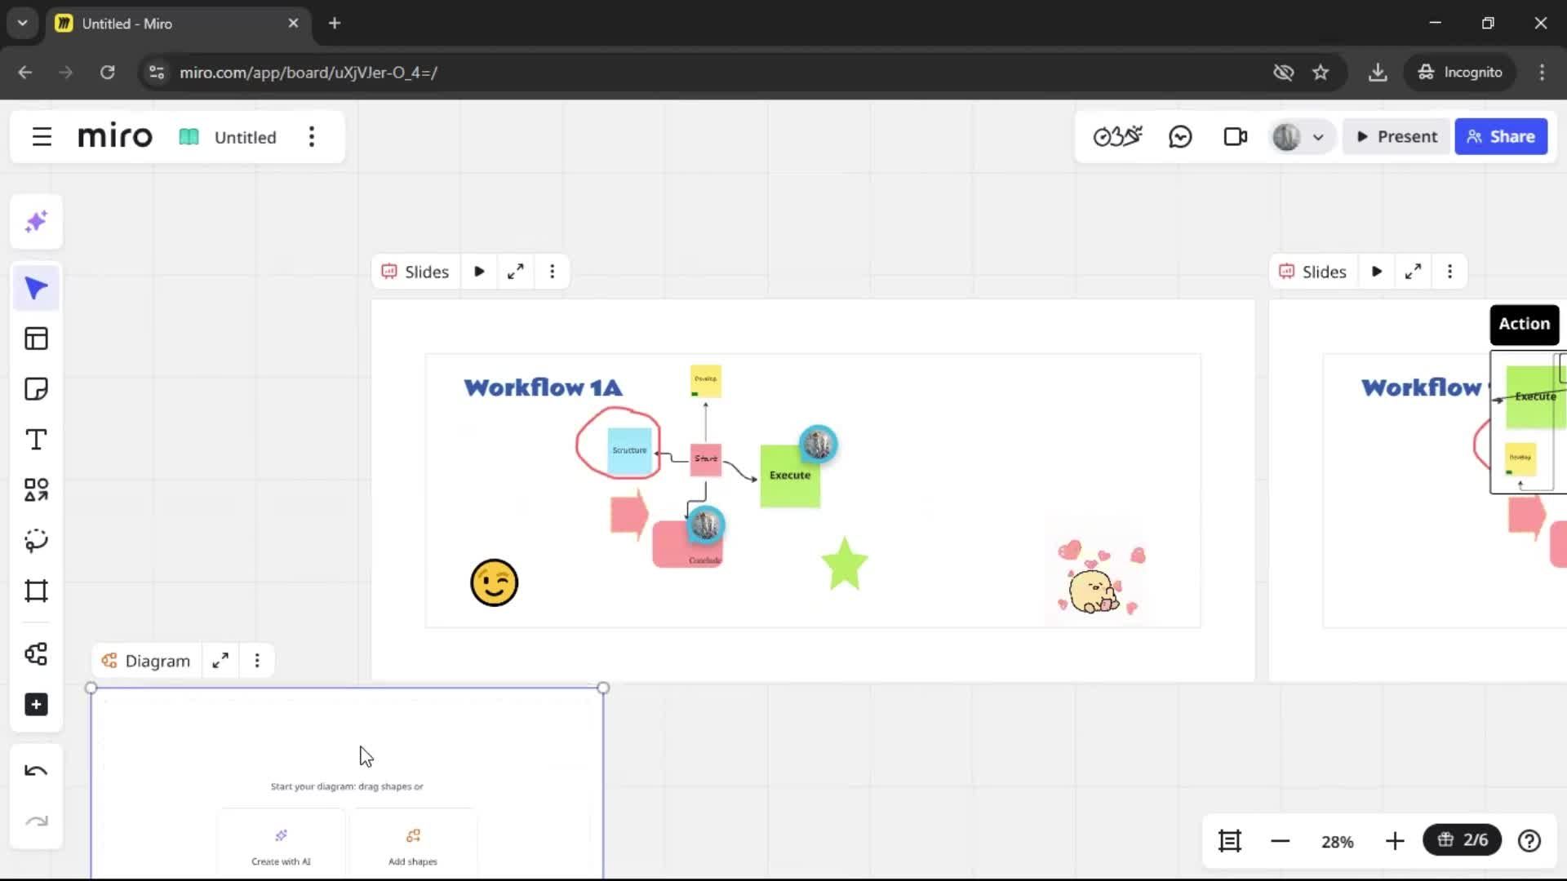Image resolution: width=1567 pixels, height=881 pixels.
Task: Open the comments panel icon
Action: tap(1180, 137)
